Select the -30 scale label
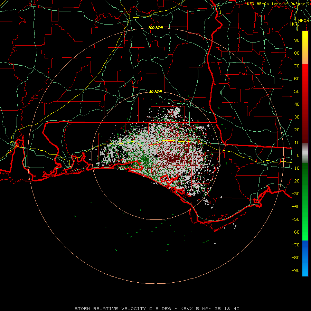Screen dimensions: 311x311 click(x=295, y=194)
